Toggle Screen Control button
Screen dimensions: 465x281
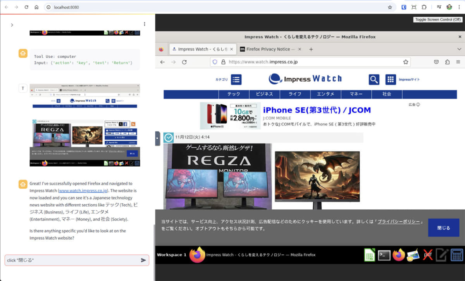click(438, 19)
